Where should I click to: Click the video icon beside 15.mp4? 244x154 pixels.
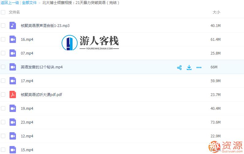click(x=13, y=150)
